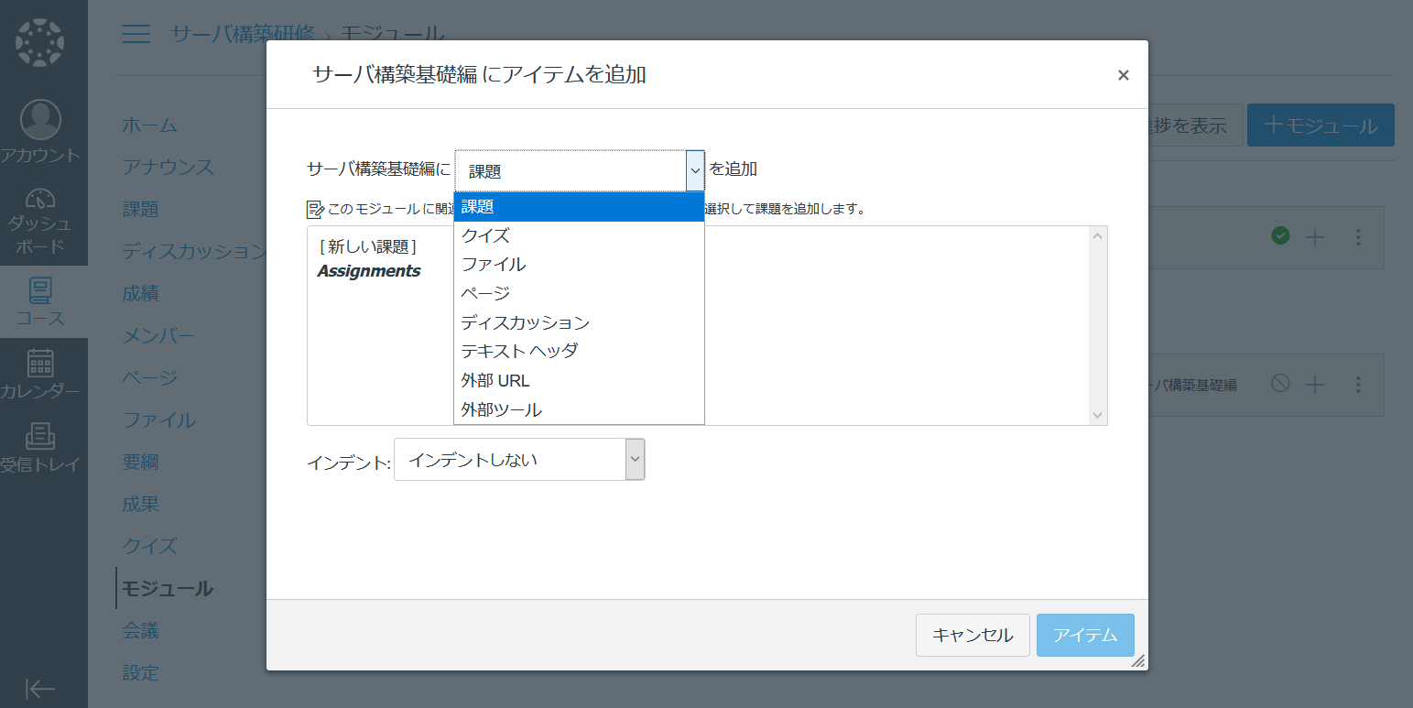This screenshot has height=708, width=1413.
Task: Click the キャンセル button
Action: click(x=973, y=635)
